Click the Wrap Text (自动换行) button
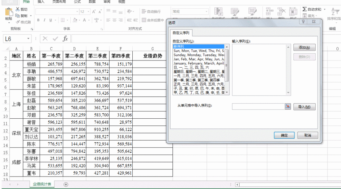Screen dimensions: 341x189 [x=151, y=11]
